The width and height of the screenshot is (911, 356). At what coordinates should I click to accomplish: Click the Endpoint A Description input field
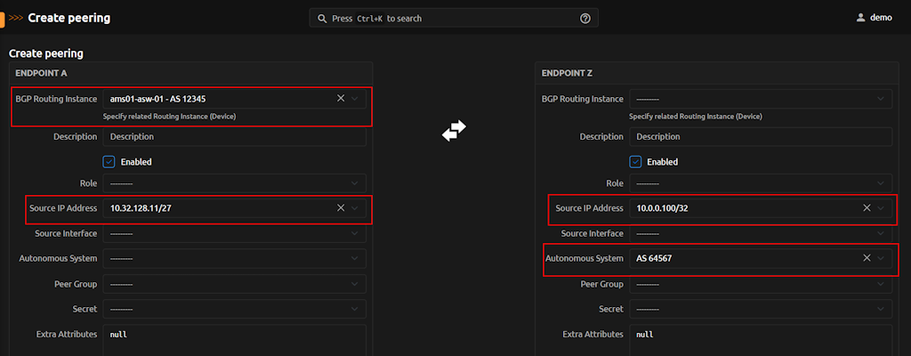tap(234, 137)
